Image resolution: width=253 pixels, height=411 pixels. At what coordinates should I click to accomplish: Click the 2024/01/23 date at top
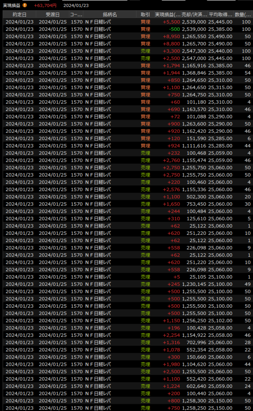click(76, 5)
